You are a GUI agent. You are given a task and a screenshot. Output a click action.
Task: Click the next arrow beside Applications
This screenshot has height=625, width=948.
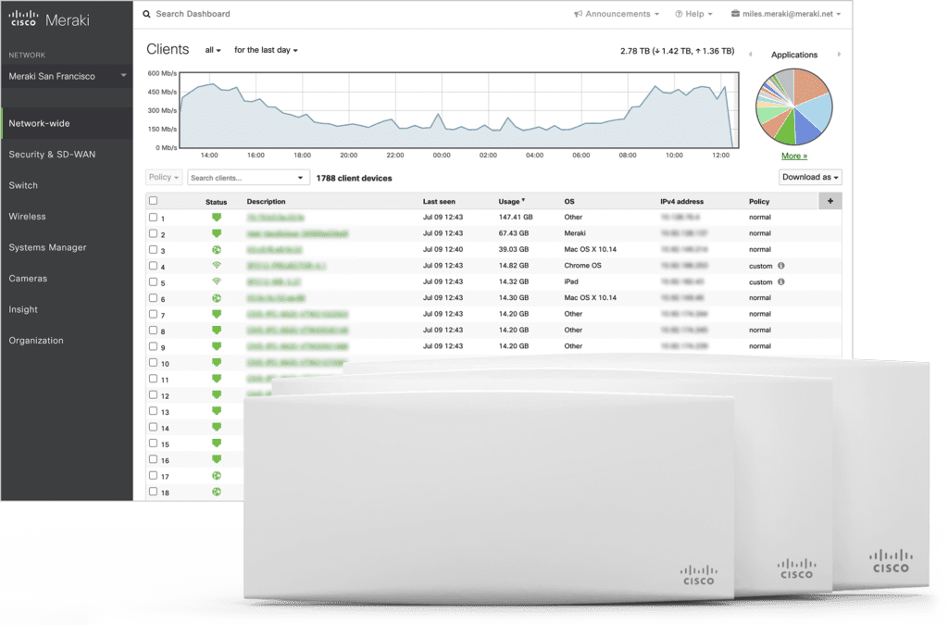pyautogui.click(x=839, y=55)
